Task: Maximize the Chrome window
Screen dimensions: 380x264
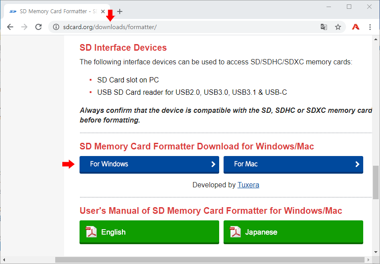Action: point(349,7)
